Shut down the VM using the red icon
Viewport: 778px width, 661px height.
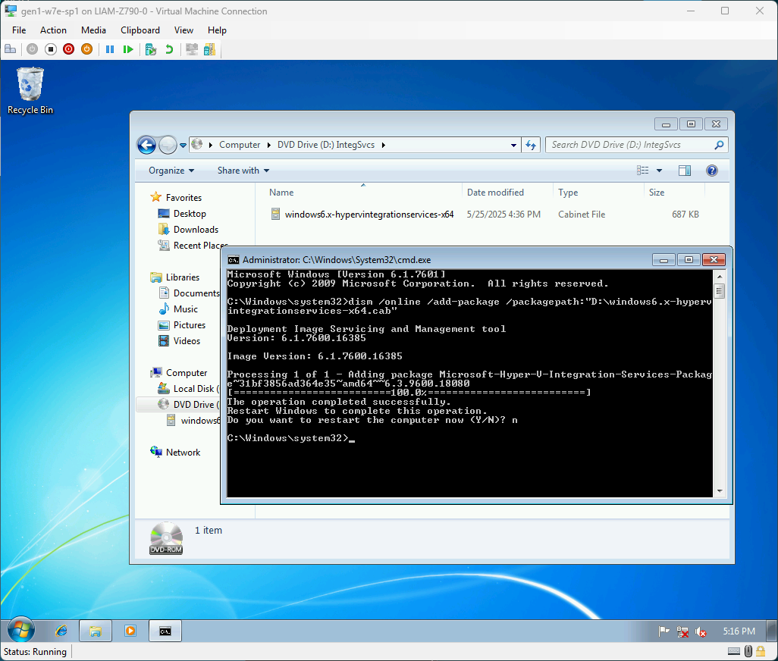coord(68,49)
